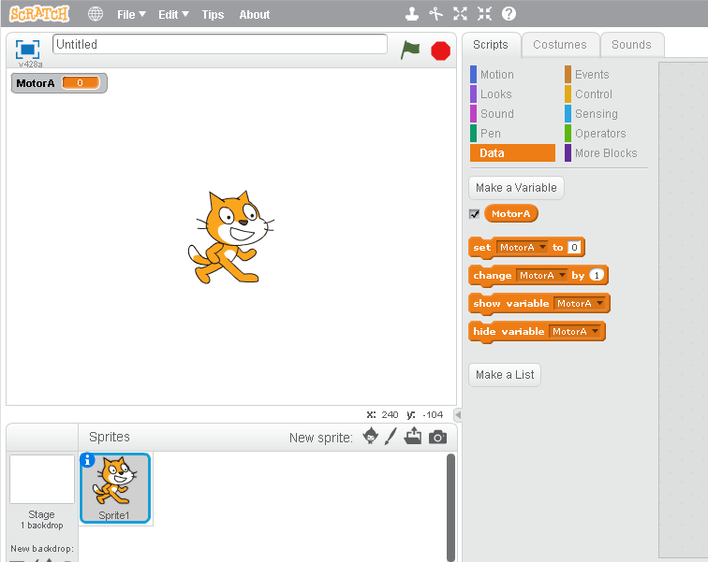This screenshot has width=708, height=562.
Task: Select the Stage backdrop thumbnail
Action: [x=42, y=479]
